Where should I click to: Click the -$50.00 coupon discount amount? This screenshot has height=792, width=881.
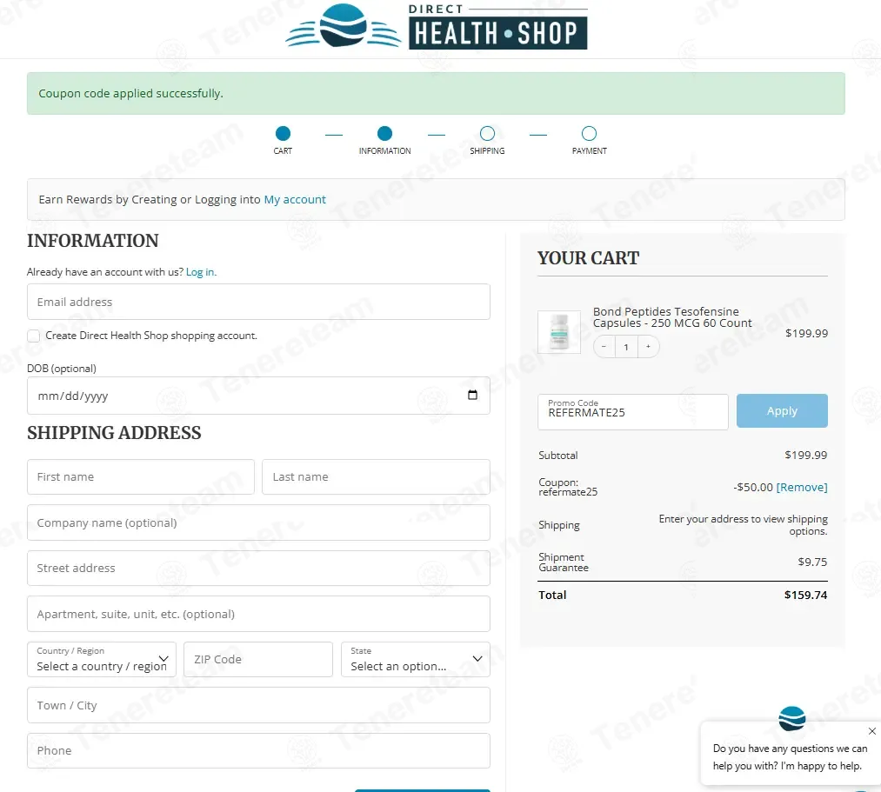pyautogui.click(x=753, y=487)
